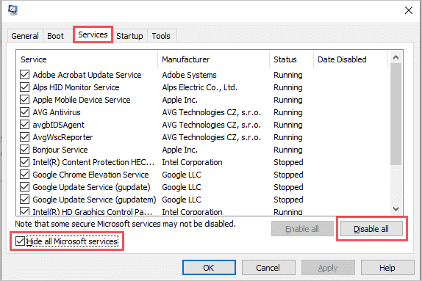Toggle AvgWscReporter service checkbox

[x=24, y=137]
